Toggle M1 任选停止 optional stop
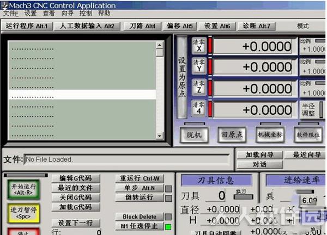 point(140,226)
